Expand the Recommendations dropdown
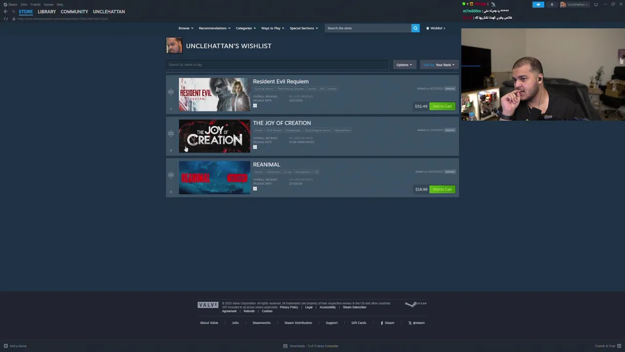This screenshot has height=352, width=625. (214, 28)
